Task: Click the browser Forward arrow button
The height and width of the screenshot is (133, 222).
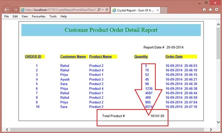Action: [15, 10]
